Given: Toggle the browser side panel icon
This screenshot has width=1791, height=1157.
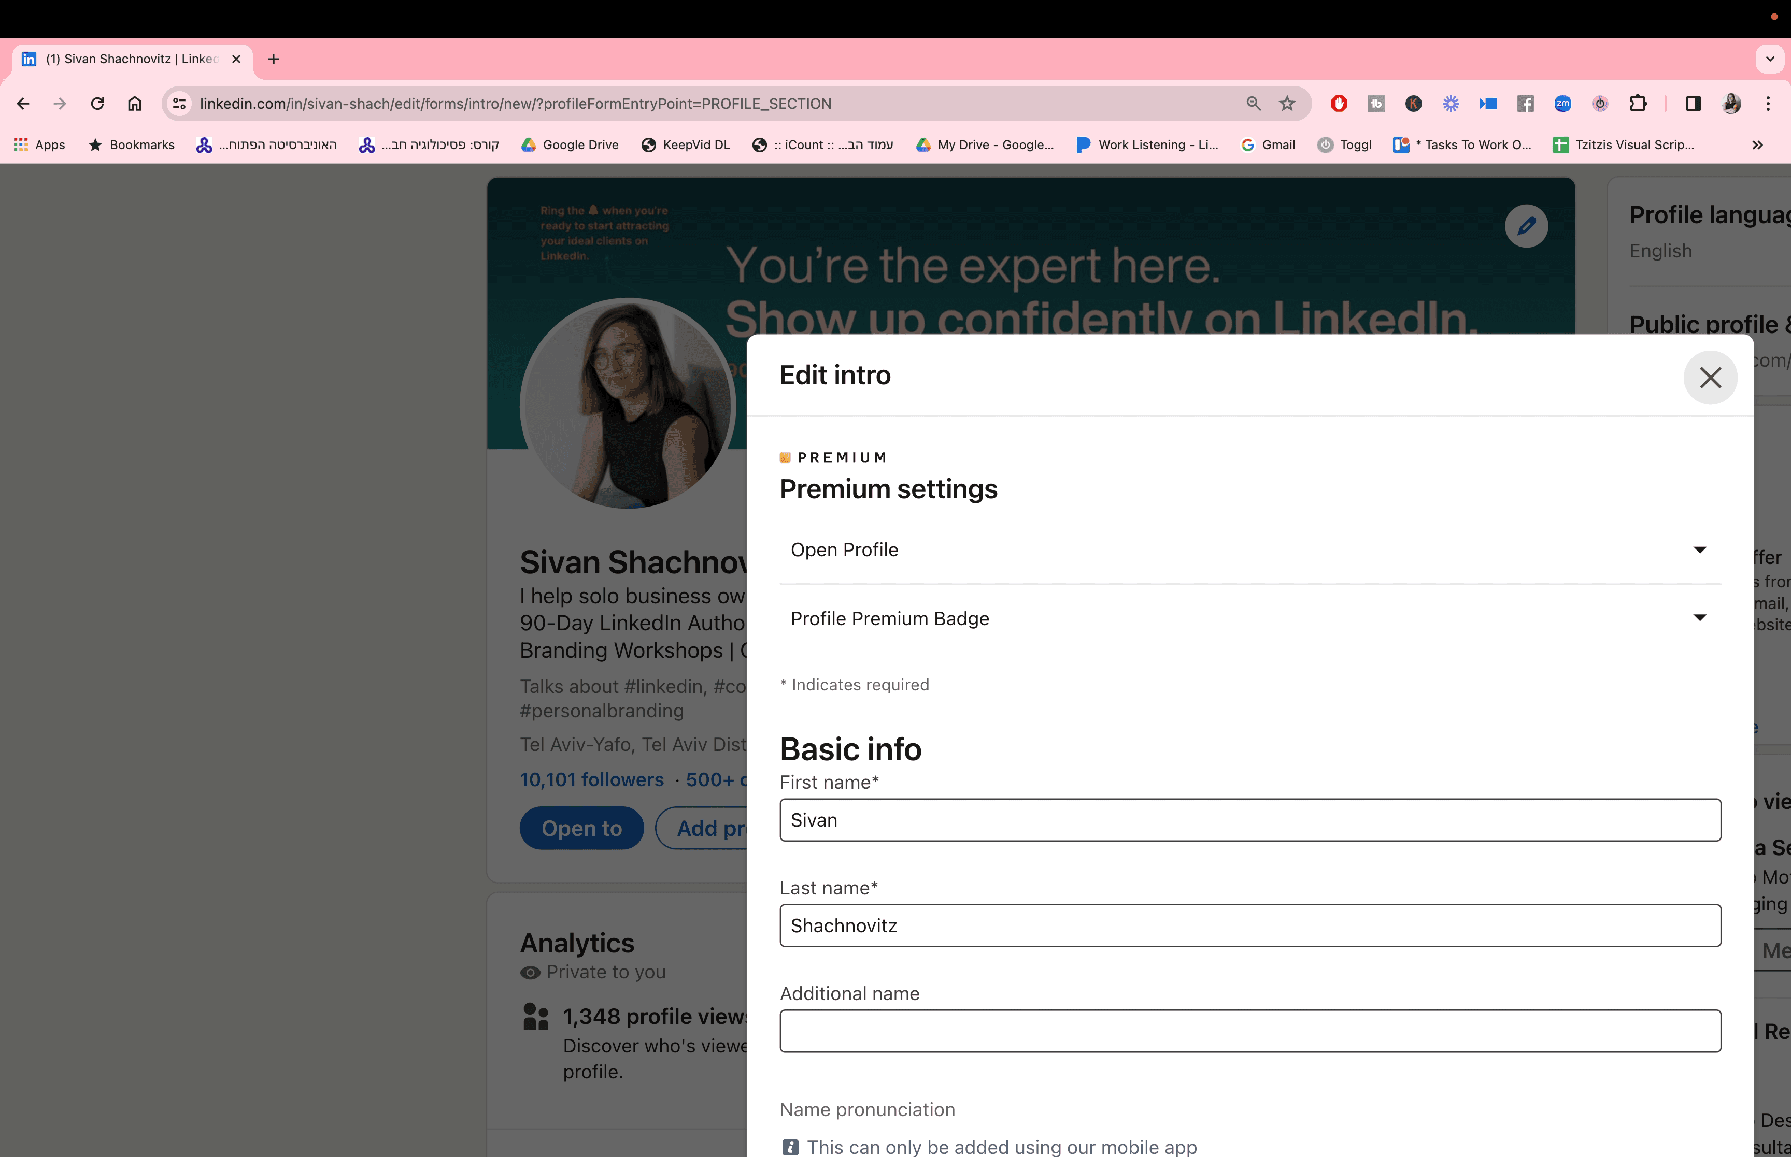Looking at the screenshot, I should point(1693,104).
